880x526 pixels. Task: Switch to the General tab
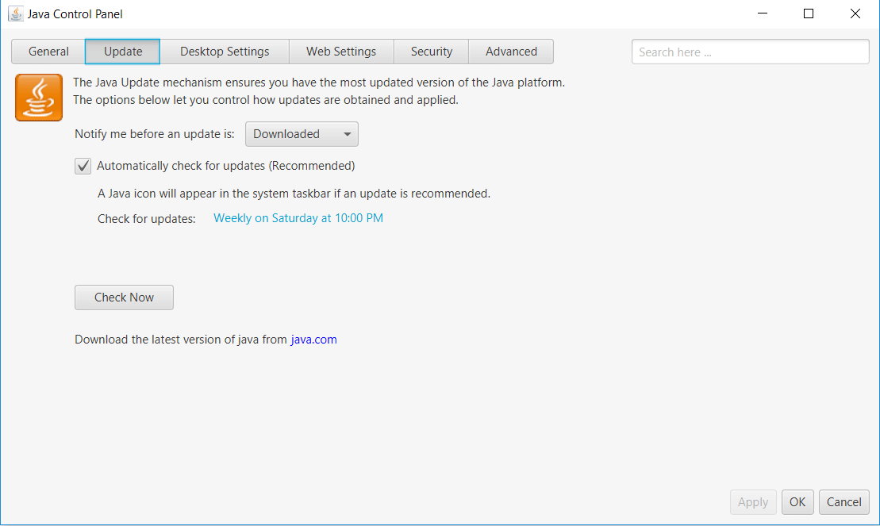click(x=48, y=51)
